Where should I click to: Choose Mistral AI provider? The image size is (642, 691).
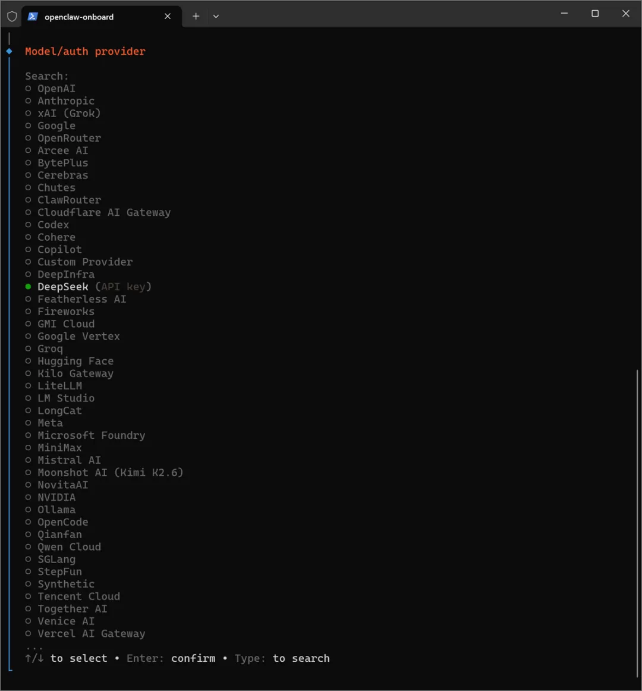click(63, 460)
